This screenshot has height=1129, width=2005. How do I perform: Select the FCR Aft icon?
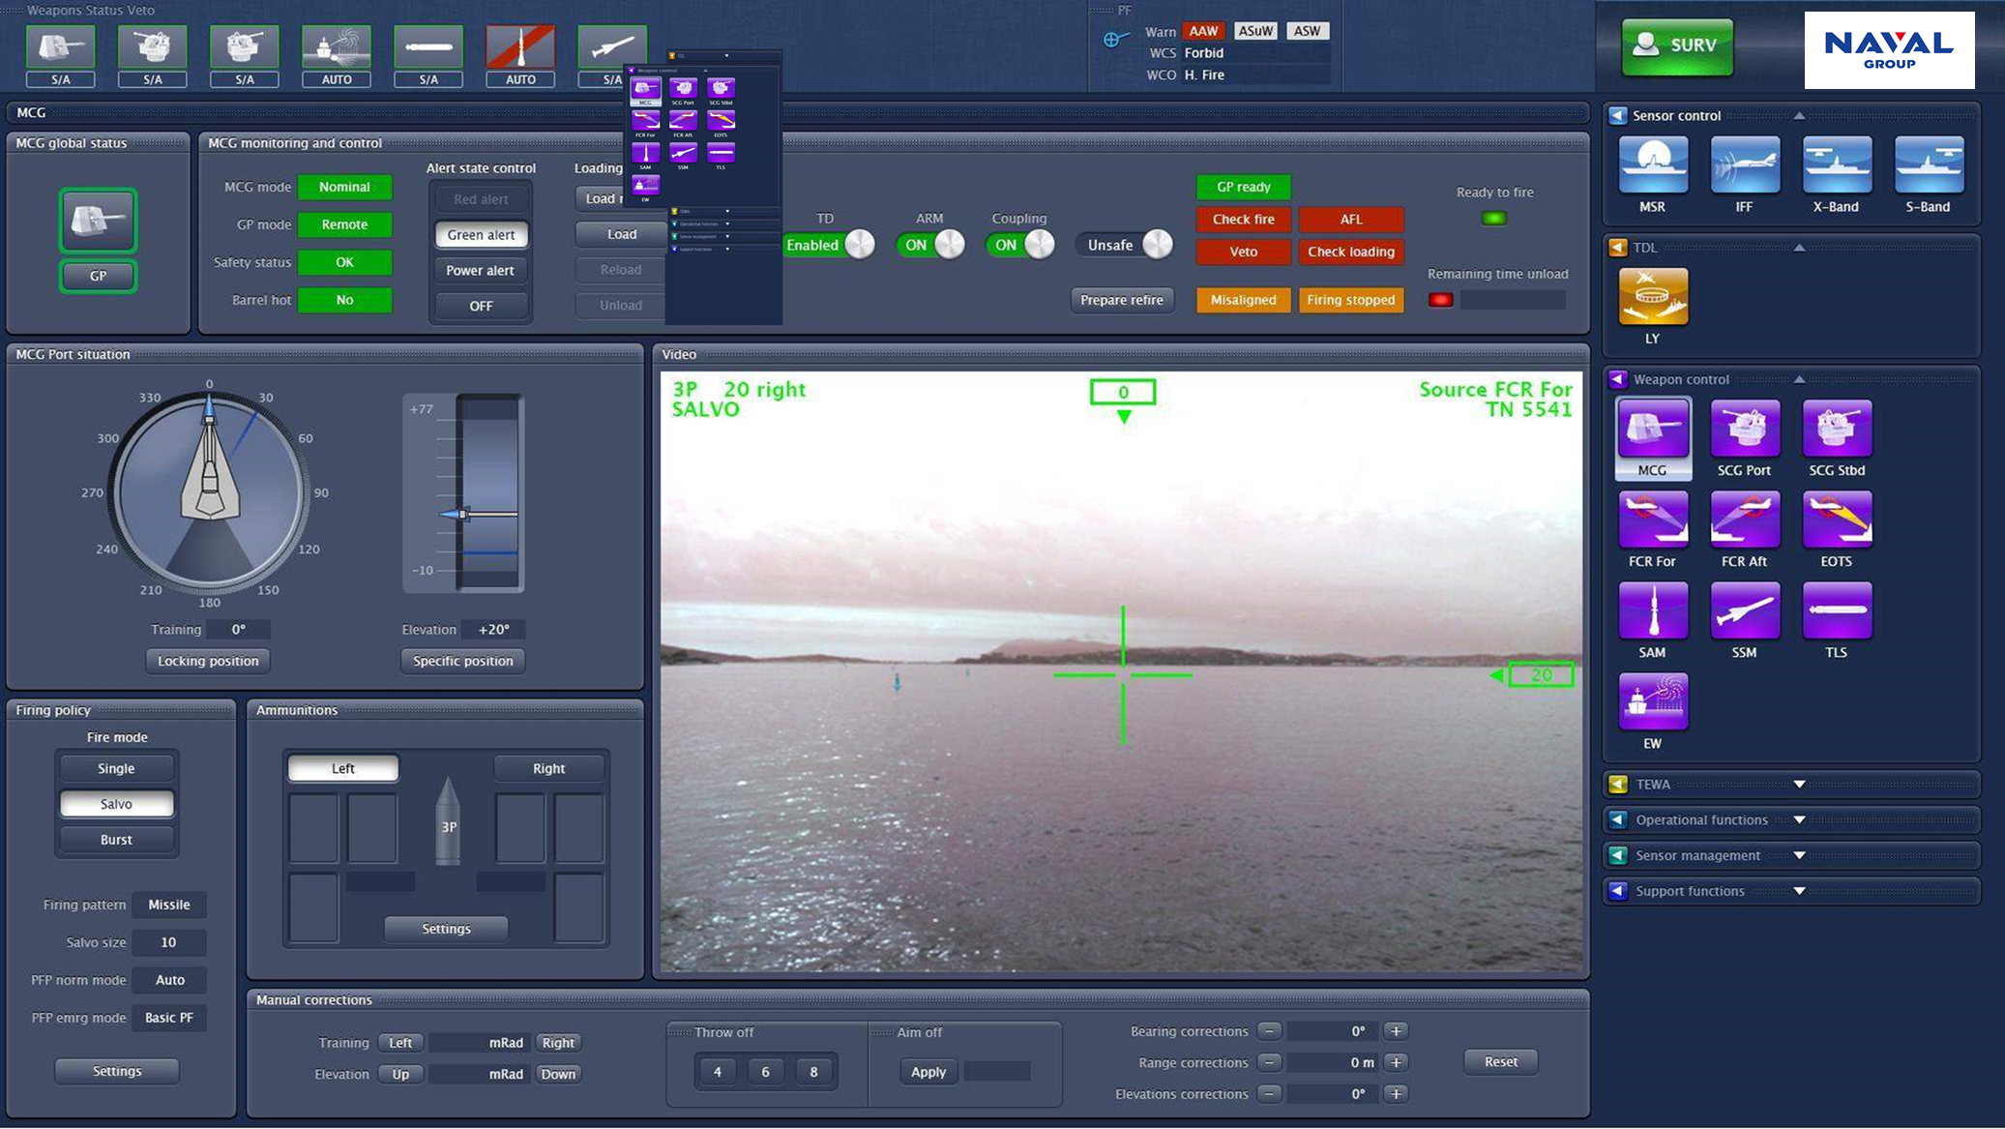point(1744,520)
